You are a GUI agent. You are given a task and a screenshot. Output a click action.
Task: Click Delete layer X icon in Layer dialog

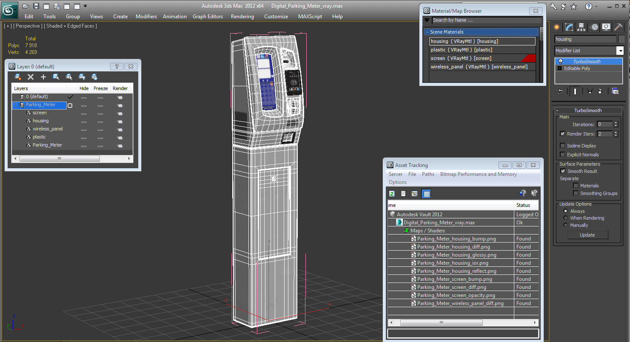point(31,77)
